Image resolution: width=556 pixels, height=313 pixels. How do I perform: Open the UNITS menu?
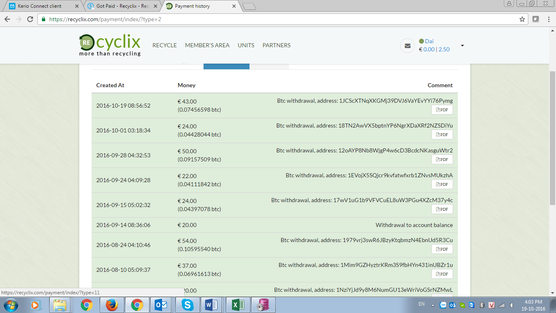click(246, 45)
